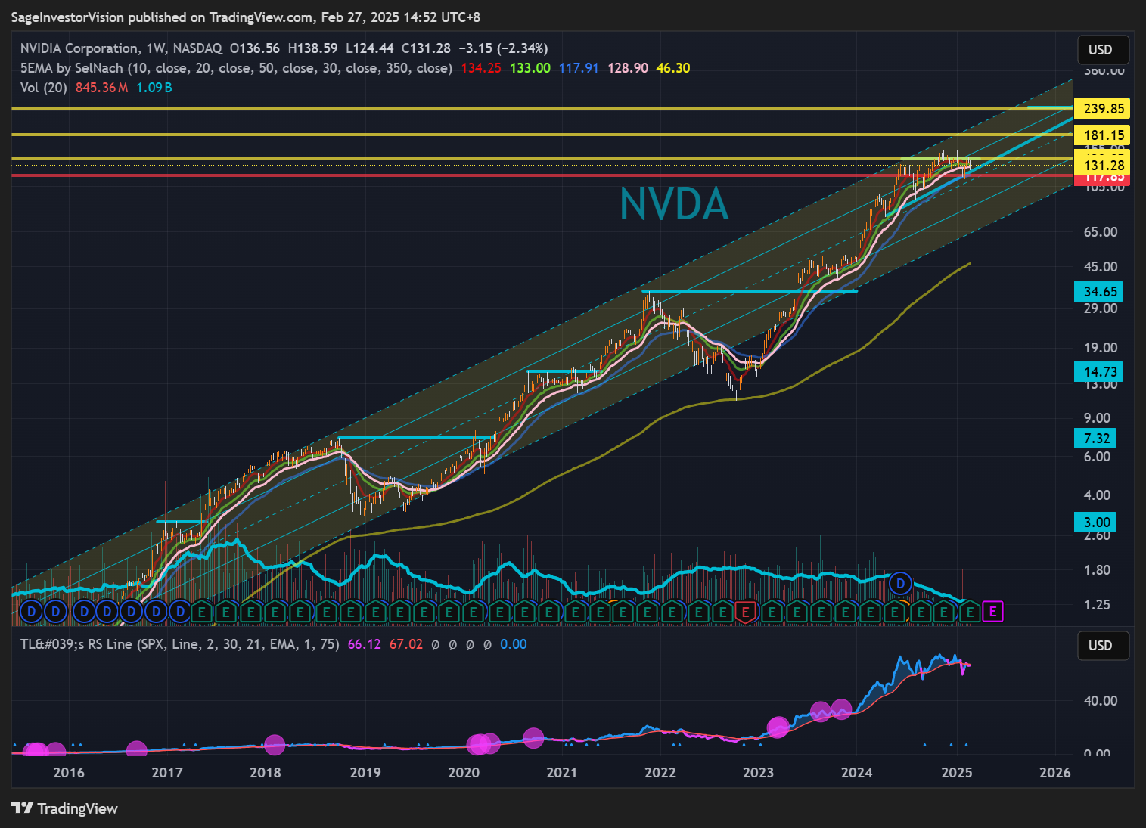Click the purple RS marker near 2023
The height and width of the screenshot is (828, 1146).
coord(778,728)
